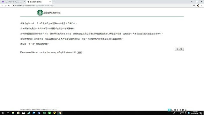
Task: Open Excel from taskbar
Action: pos(44,113)
